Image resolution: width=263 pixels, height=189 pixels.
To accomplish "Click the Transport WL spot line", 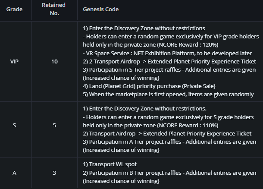I will pos(110,164).
